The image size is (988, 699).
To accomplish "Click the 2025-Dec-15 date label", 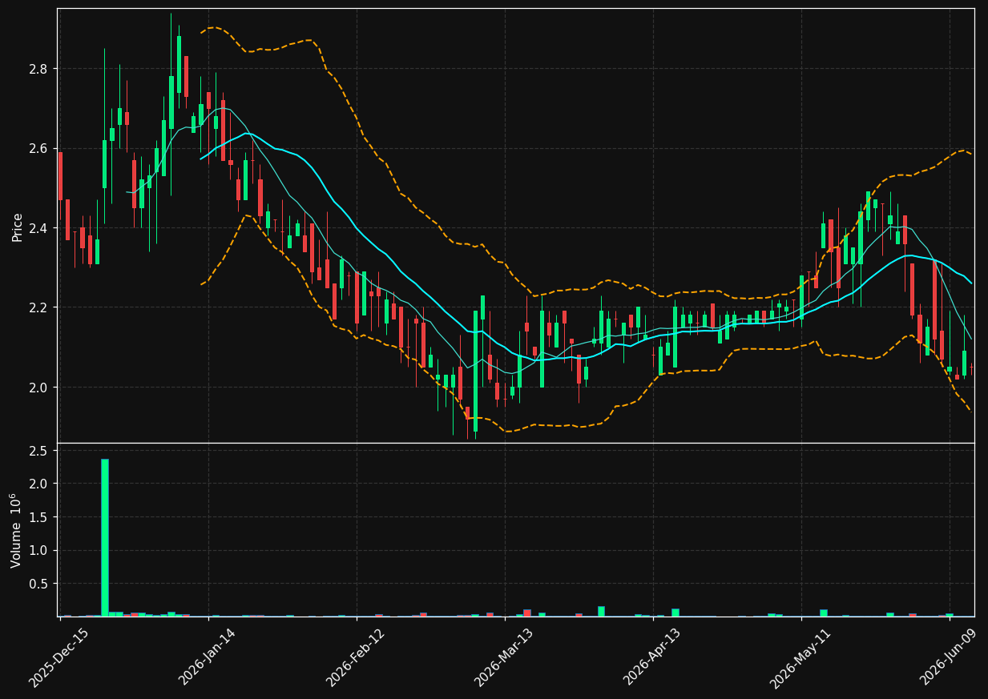I will tap(58, 657).
